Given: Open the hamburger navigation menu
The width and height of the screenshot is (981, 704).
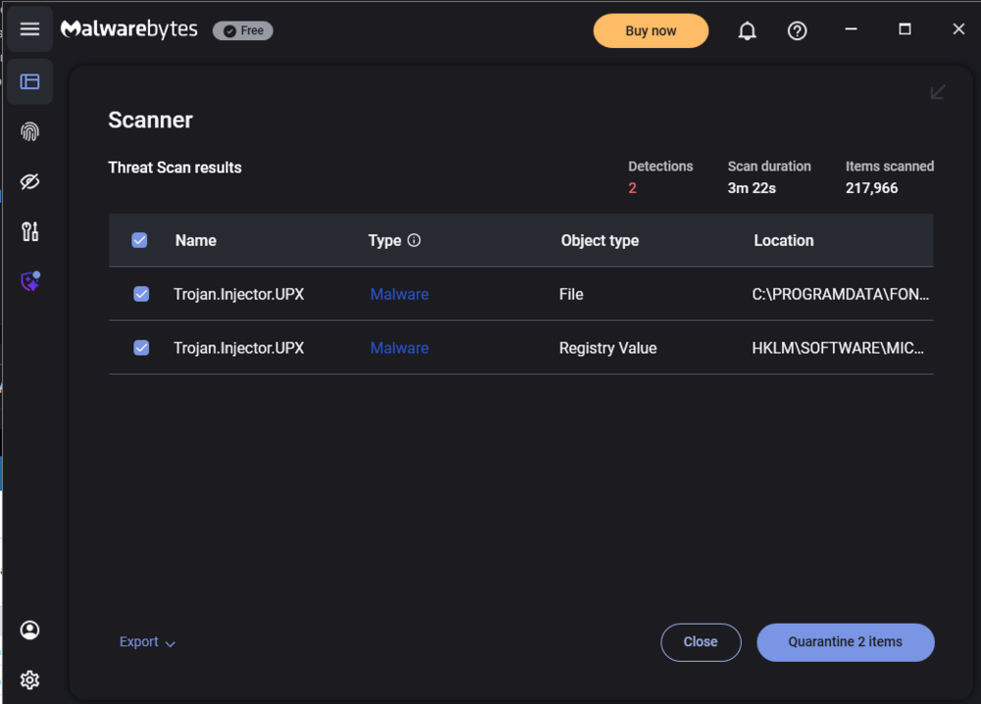Looking at the screenshot, I should [x=29, y=28].
